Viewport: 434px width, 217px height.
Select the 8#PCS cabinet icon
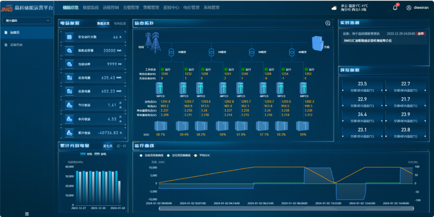pyautogui.click(x=303, y=88)
